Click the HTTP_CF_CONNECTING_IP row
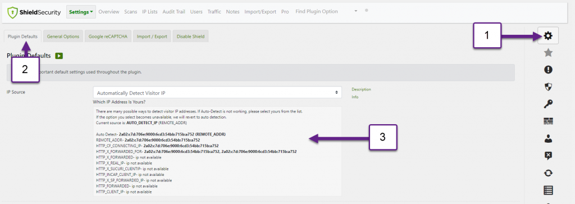Image resolution: width=575 pixels, height=204 pixels. click(157, 146)
